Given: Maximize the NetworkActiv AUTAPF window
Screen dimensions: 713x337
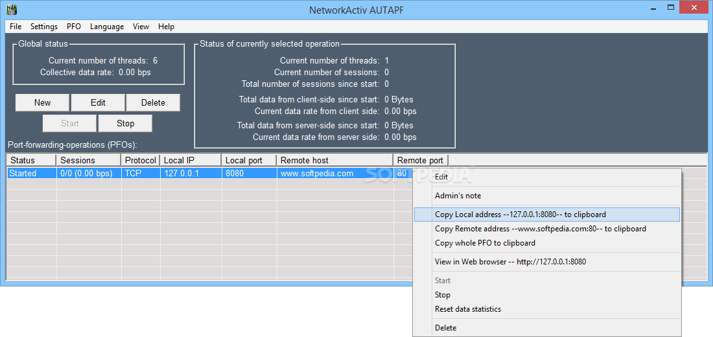Looking at the screenshot, I should pyautogui.click(x=671, y=8).
